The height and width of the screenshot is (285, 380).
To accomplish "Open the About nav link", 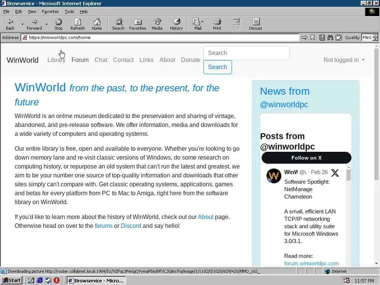I will click(x=167, y=60).
